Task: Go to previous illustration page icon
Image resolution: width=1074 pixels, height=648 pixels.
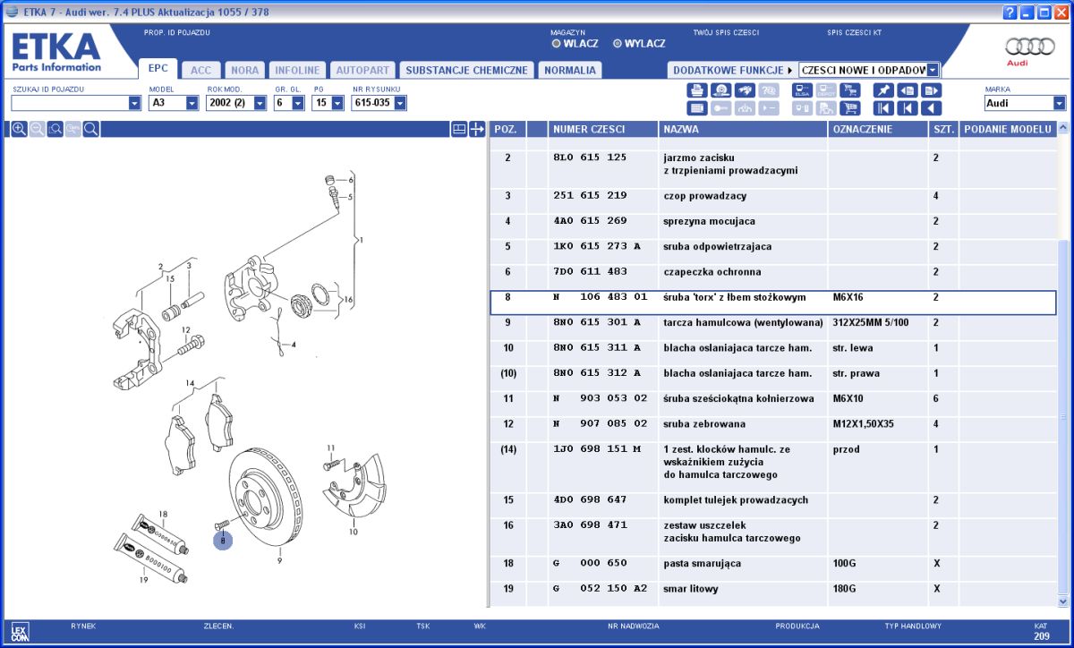Action: coord(908,90)
